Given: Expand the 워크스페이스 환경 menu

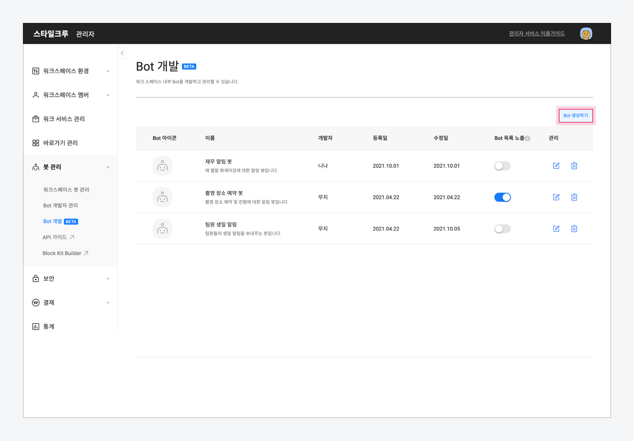Looking at the screenshot, I should 71,71.
